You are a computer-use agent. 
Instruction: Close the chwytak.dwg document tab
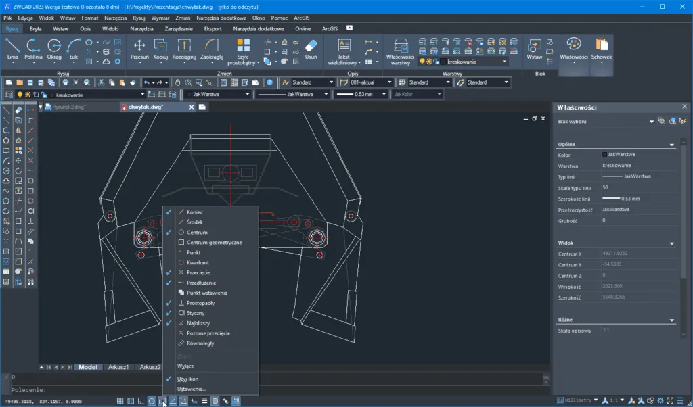(192, 107)
